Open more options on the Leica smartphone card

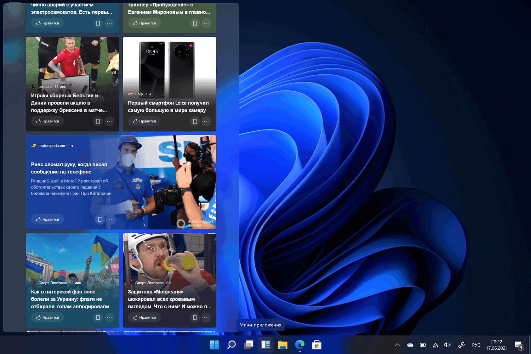coord(206,121)
